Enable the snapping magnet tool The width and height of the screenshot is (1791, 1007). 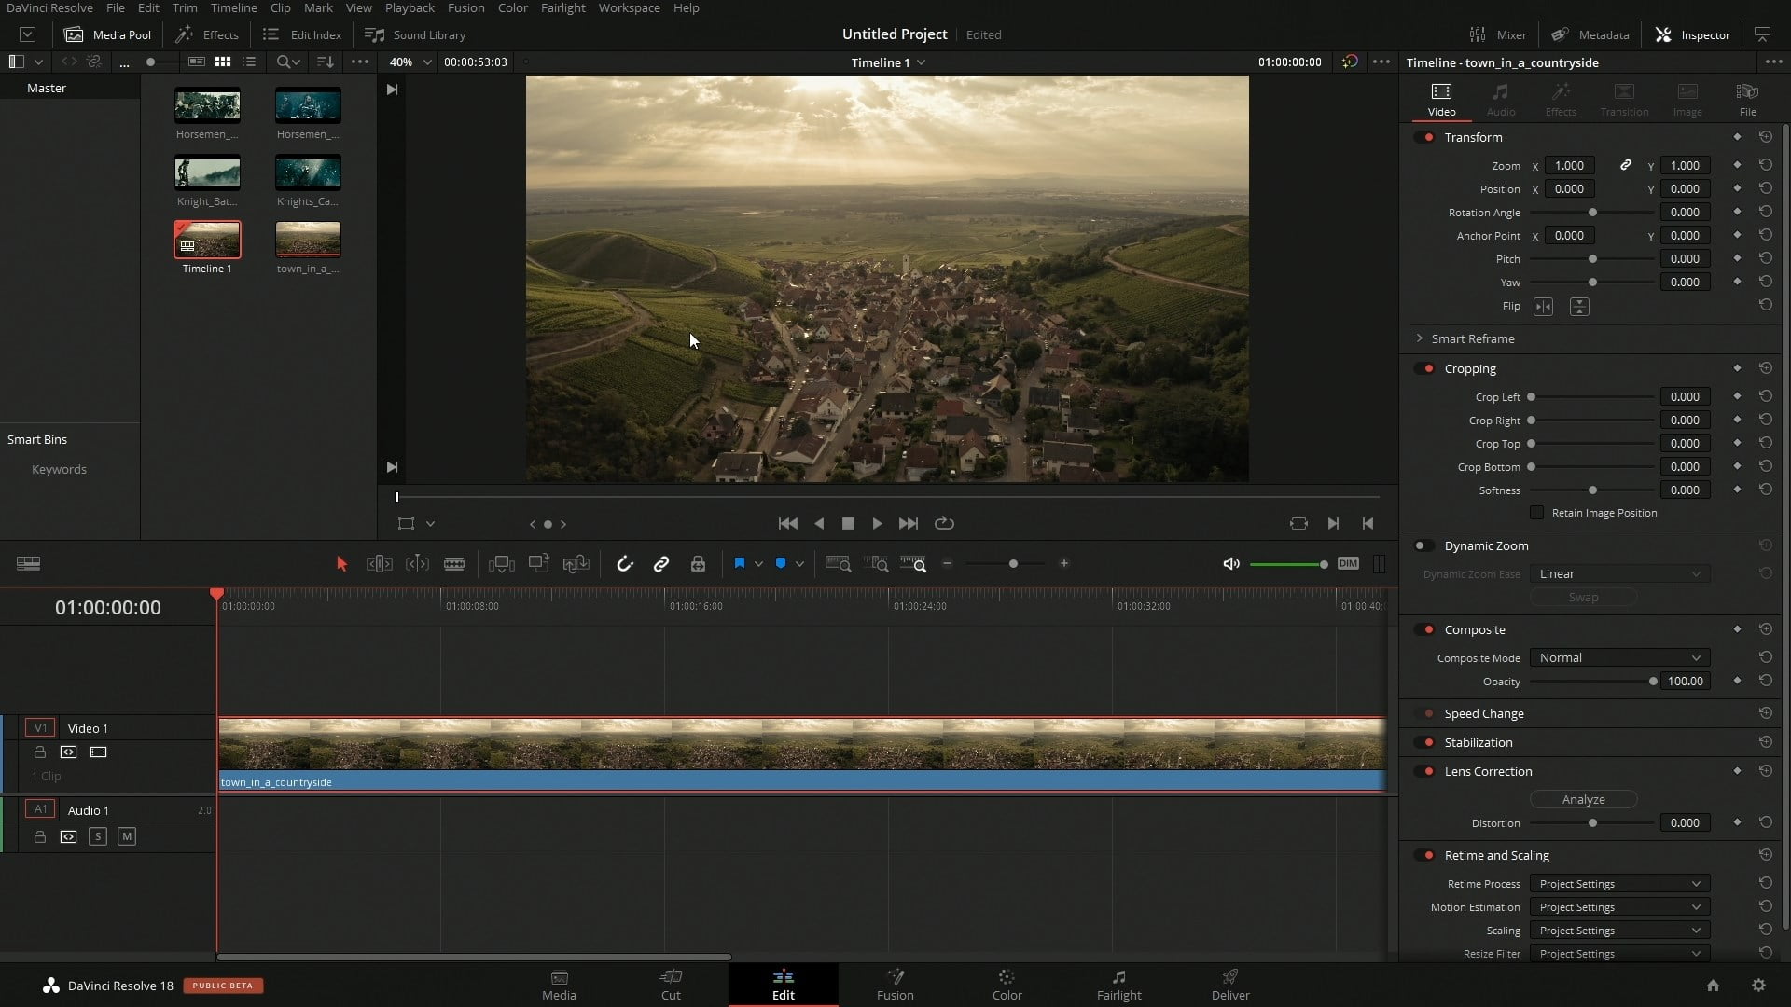click(x=624, y=563)
